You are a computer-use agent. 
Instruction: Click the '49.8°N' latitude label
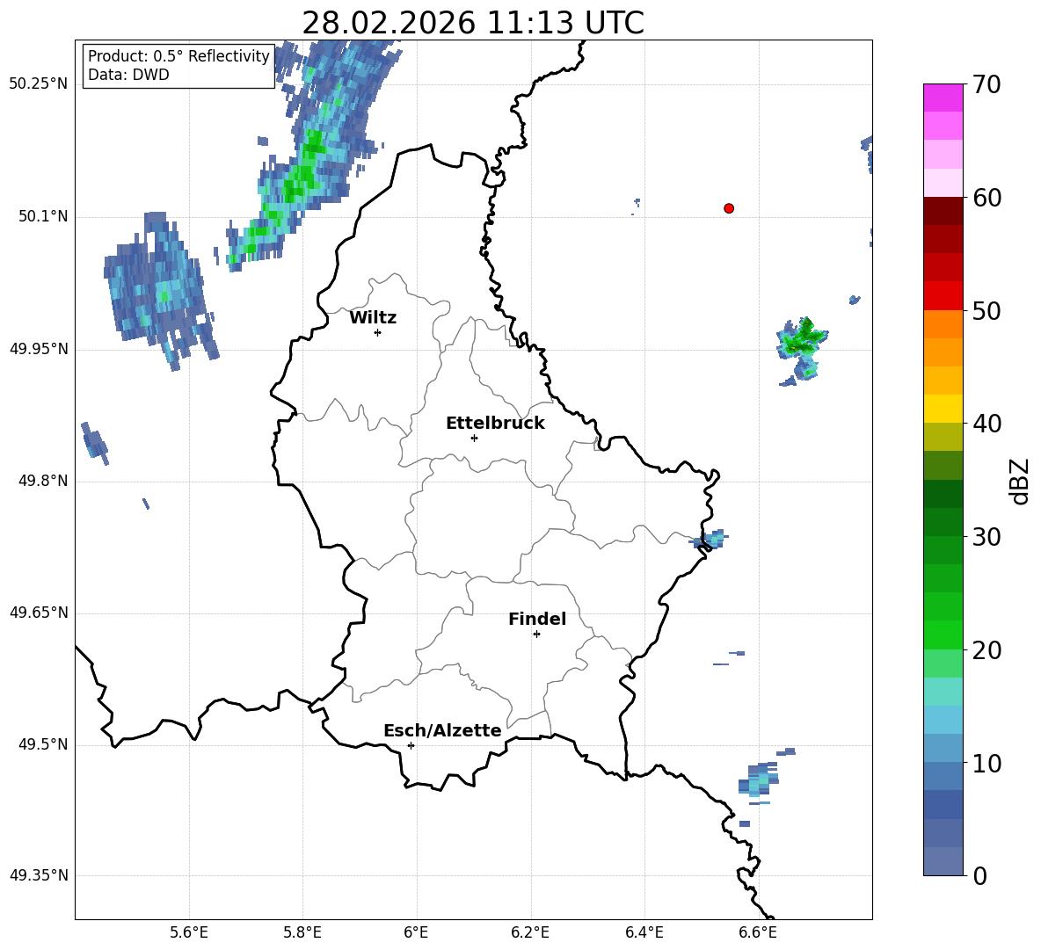click(43, 481)
